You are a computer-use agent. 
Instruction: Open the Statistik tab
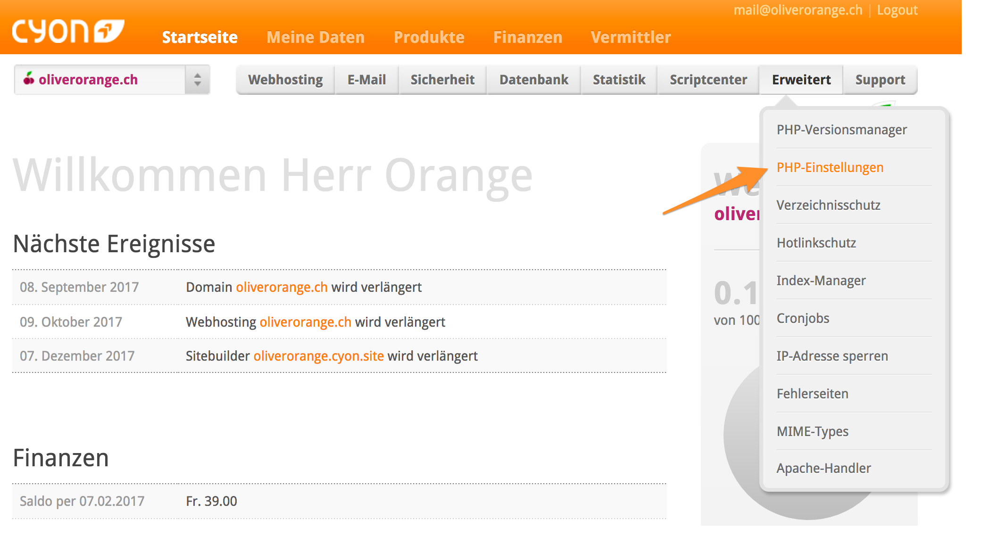click(619, 80)
